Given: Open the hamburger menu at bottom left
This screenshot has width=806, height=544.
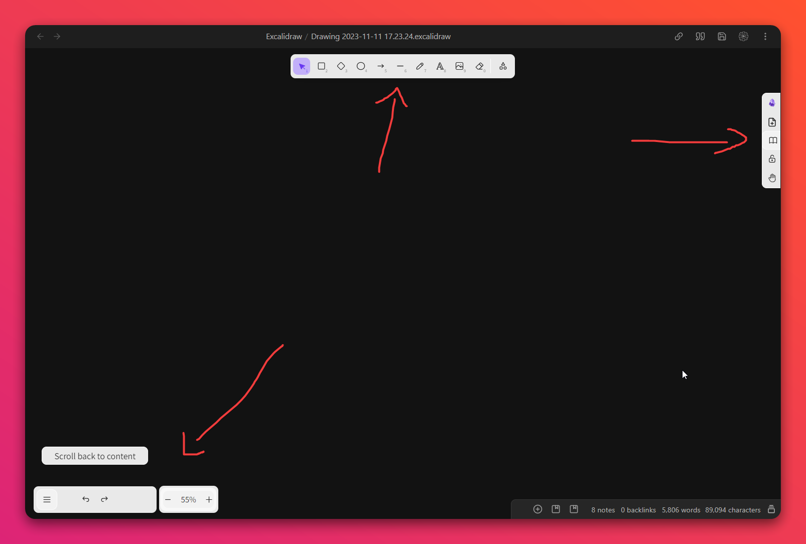Looking at the screenshot, I should click(x=47, y=499).
